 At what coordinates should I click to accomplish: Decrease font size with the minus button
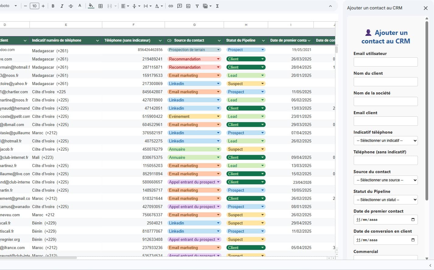point(26,6)
